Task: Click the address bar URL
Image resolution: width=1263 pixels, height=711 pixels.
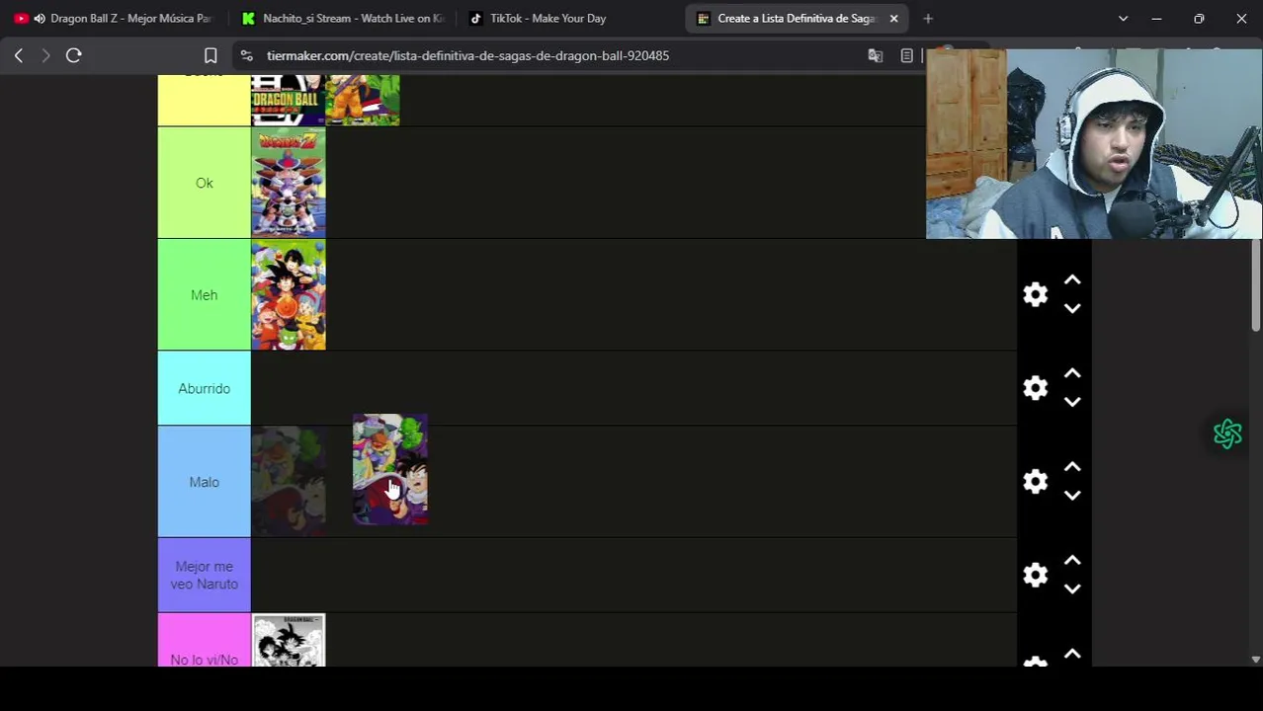Action: [467, 55]
